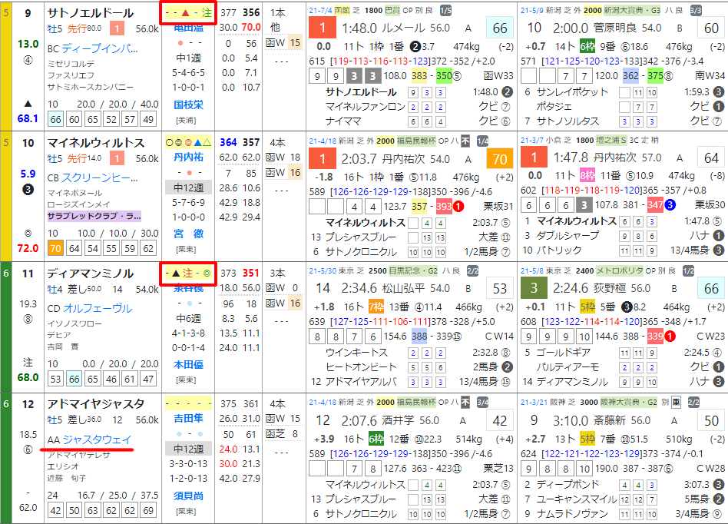Open trainer link 本田優

[188, 365]
